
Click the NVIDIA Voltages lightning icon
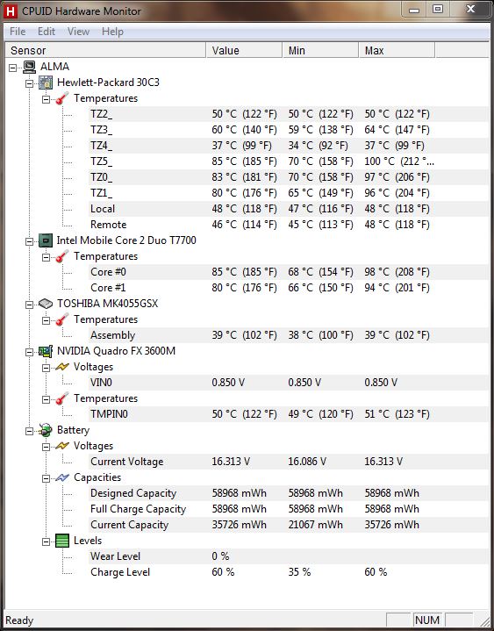pyautogui.click(x=62, y=367)
